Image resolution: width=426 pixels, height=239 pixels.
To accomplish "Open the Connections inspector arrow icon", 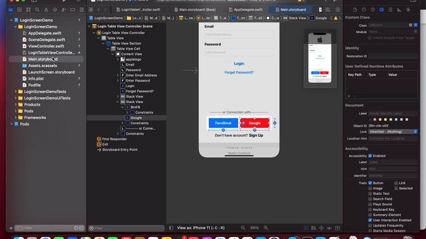I will coord(408,9).
